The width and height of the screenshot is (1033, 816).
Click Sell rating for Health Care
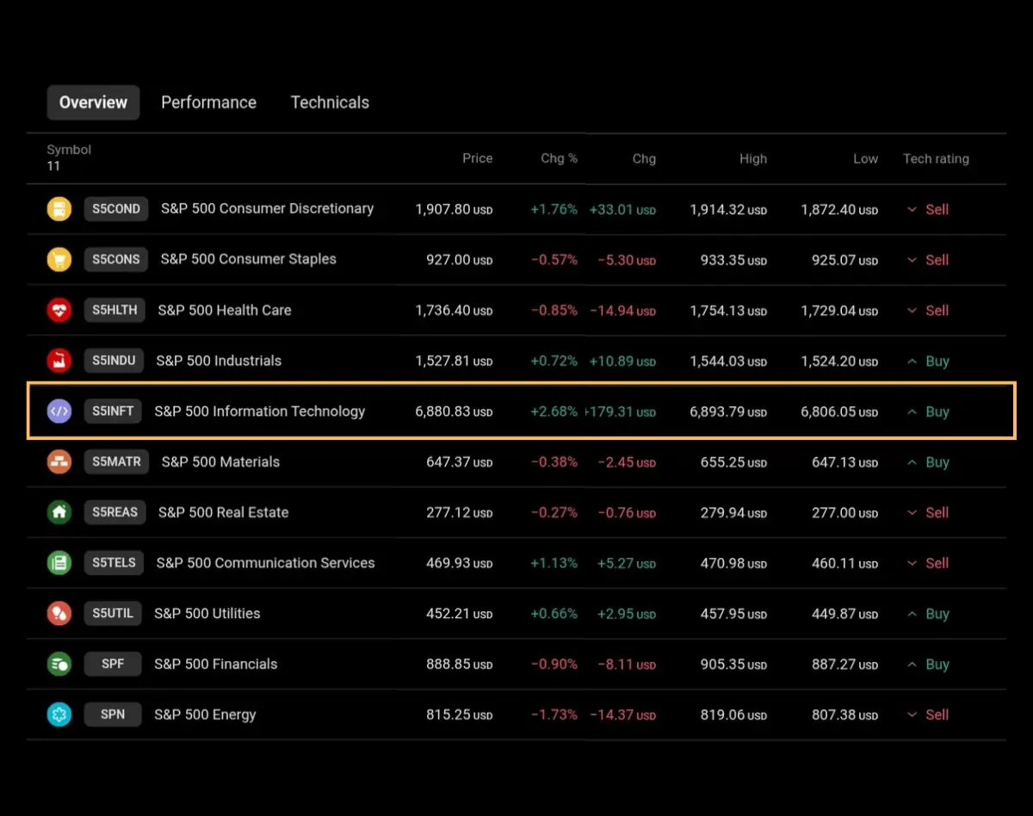coord(928,311)
